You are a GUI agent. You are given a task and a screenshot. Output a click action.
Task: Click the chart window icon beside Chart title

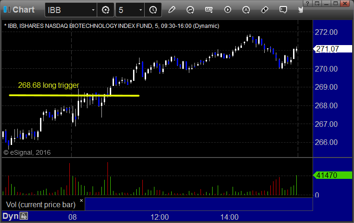point(7,9)
